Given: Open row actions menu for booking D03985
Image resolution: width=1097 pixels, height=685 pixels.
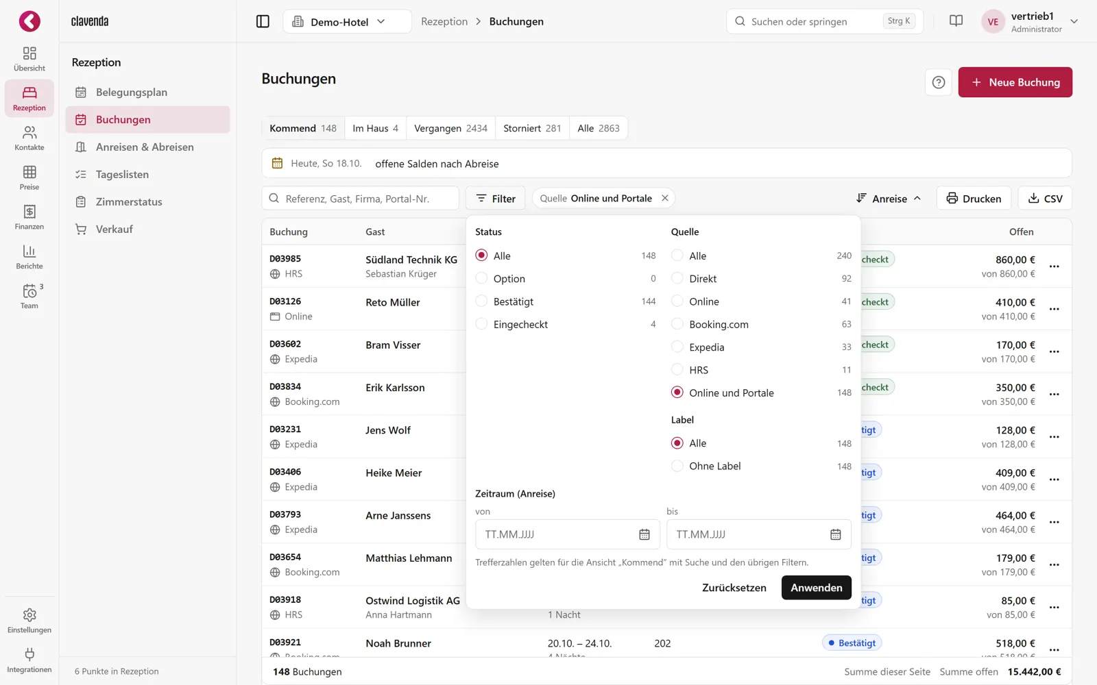Looking at the screenshot, I should (x=1054, y=266).
